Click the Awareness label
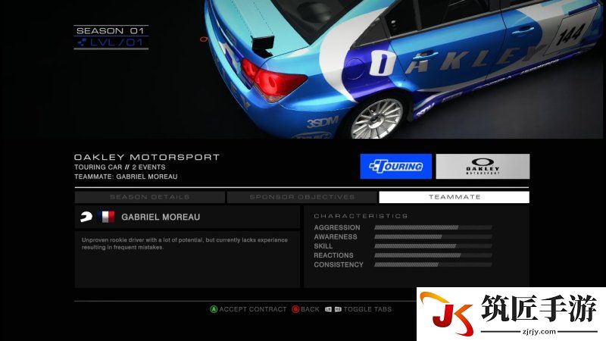The width and height of the screenshot is (606, 341). pyautogui.click(x=336, y=236)
